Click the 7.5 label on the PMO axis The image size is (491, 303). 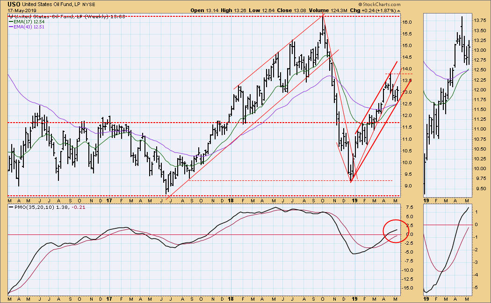409,207
